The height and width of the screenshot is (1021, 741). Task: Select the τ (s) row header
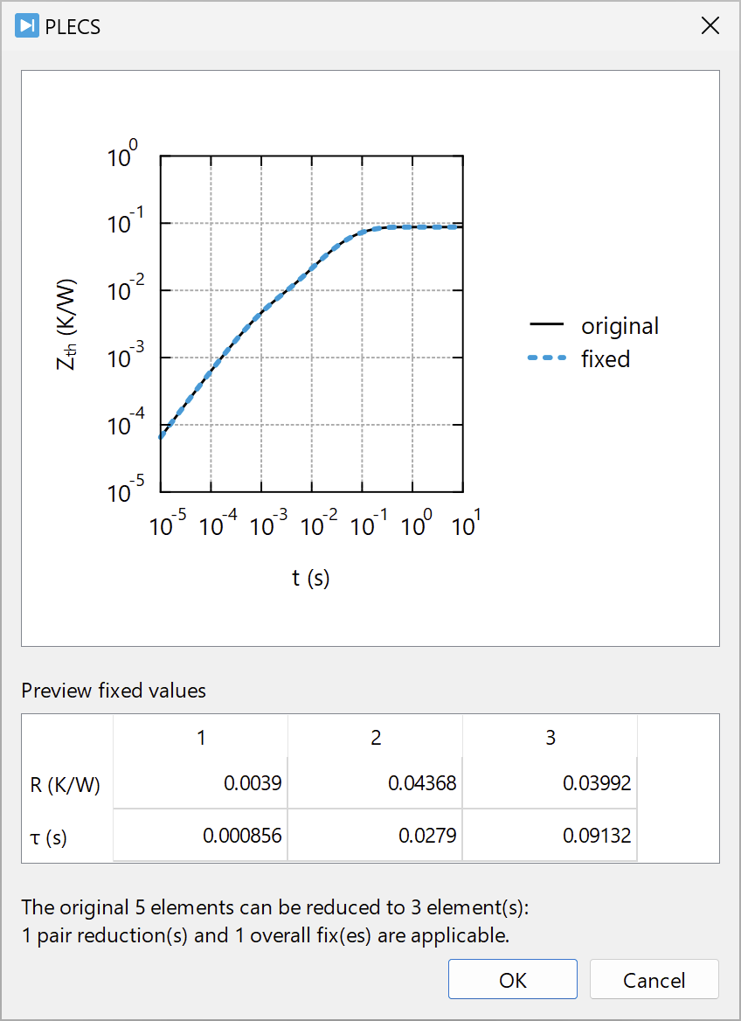(49, 837)
